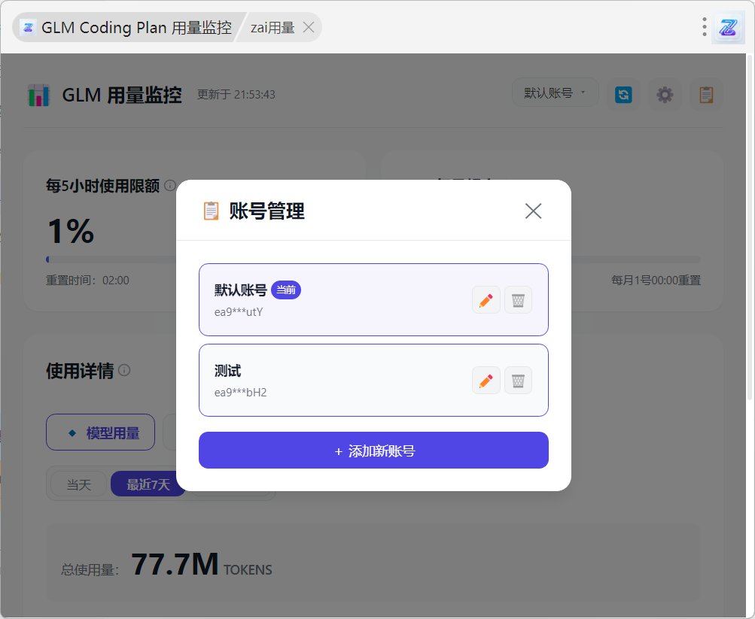Click the 当前 badge on 默认账号
Screen dimensions: 755x619
286,290
